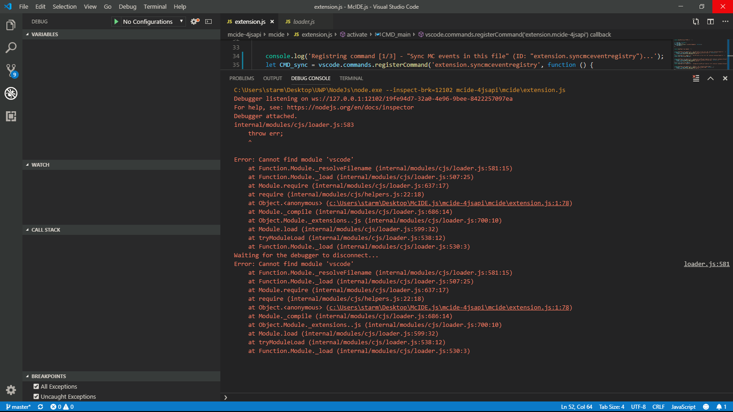733x412 pixels.
Task: Close the bottom panel
Action: [725, 78]
